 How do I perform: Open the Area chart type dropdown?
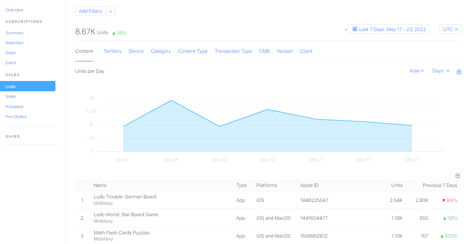tap(417, 71)
